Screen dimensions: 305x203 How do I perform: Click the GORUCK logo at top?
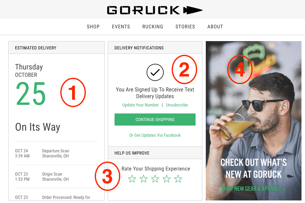pos(155,10)
